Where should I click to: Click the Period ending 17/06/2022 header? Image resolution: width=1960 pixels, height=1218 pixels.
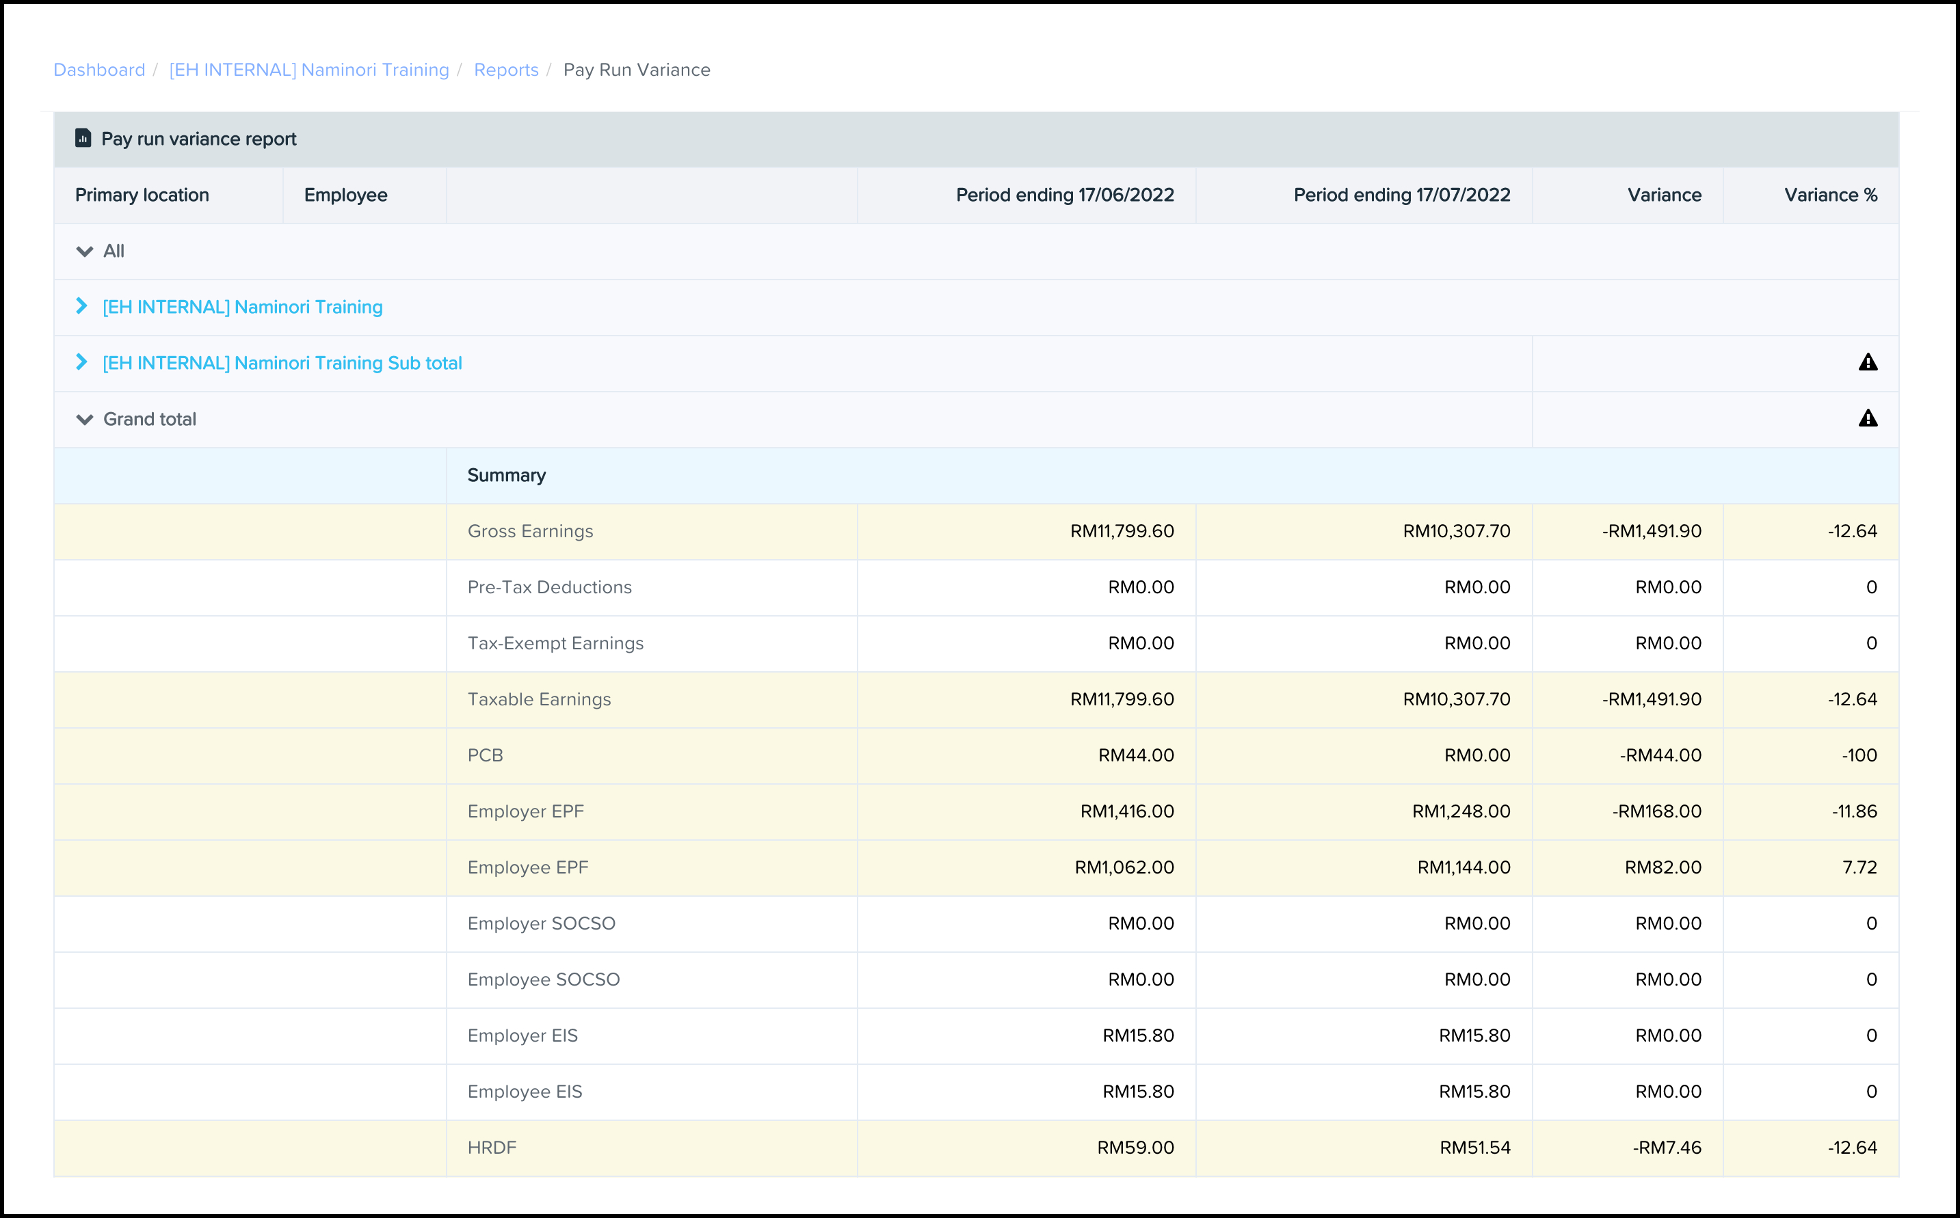[1064, 195]
